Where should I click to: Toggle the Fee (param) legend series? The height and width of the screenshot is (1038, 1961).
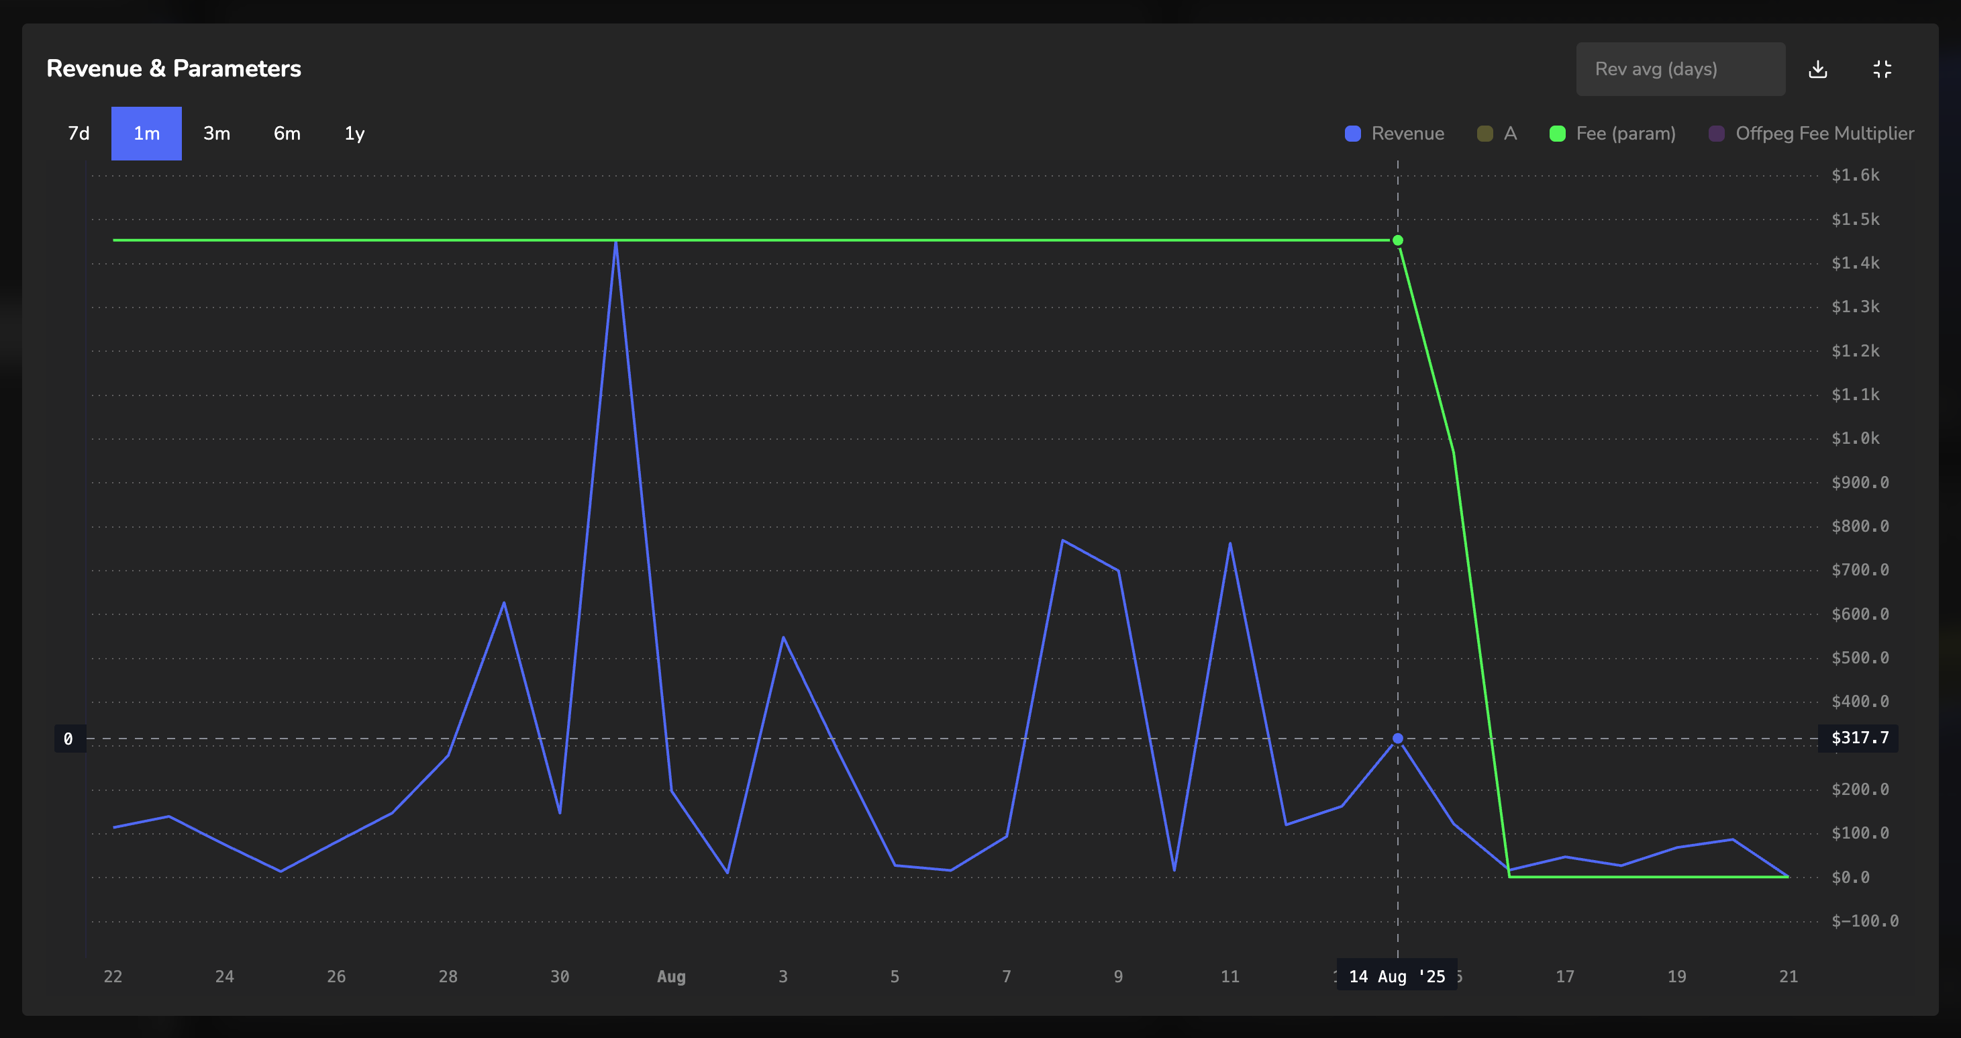tap(1625, 134)
